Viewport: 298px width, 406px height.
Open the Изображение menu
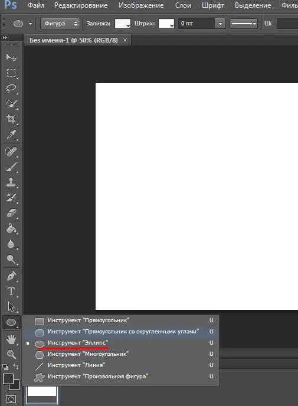141,5
